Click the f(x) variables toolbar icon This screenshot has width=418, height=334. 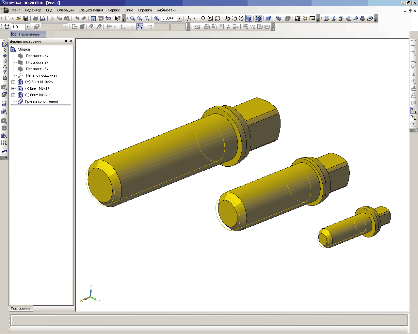click(x=108, y=18)
